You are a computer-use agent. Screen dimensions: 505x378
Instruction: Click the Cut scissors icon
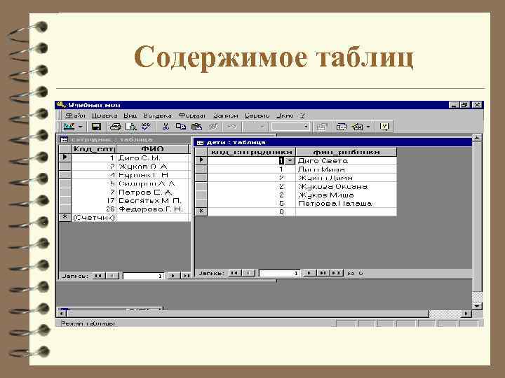pos(166,127)
